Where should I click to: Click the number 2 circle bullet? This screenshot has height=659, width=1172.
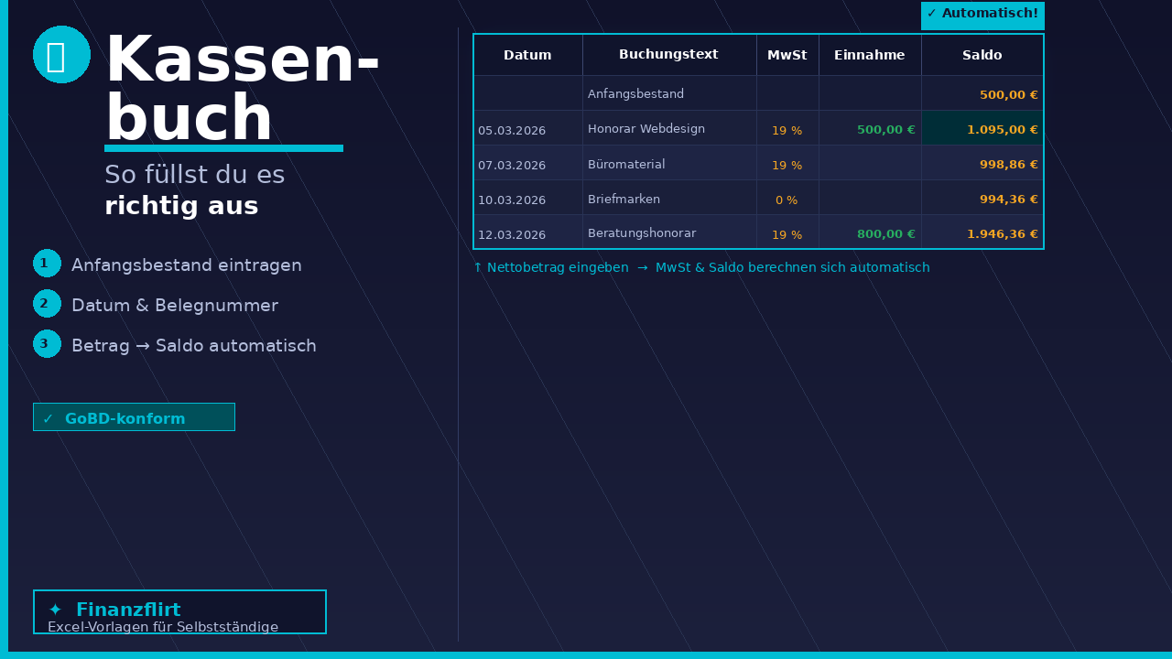coord(47,304)
